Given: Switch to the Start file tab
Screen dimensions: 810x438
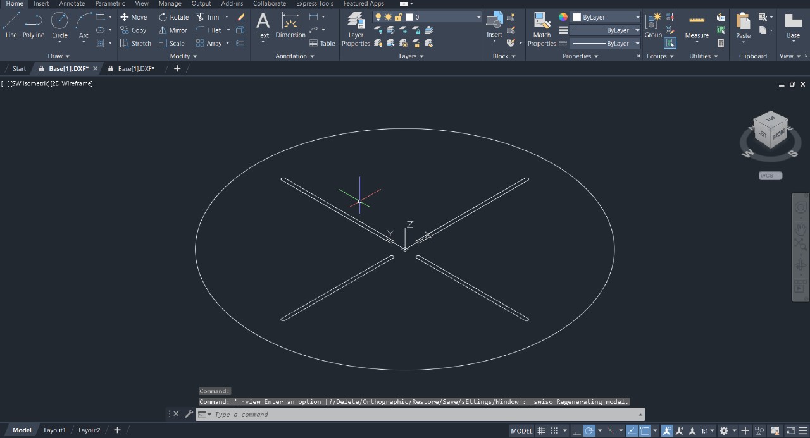Looking at the screenshot, I should (19, 68).
